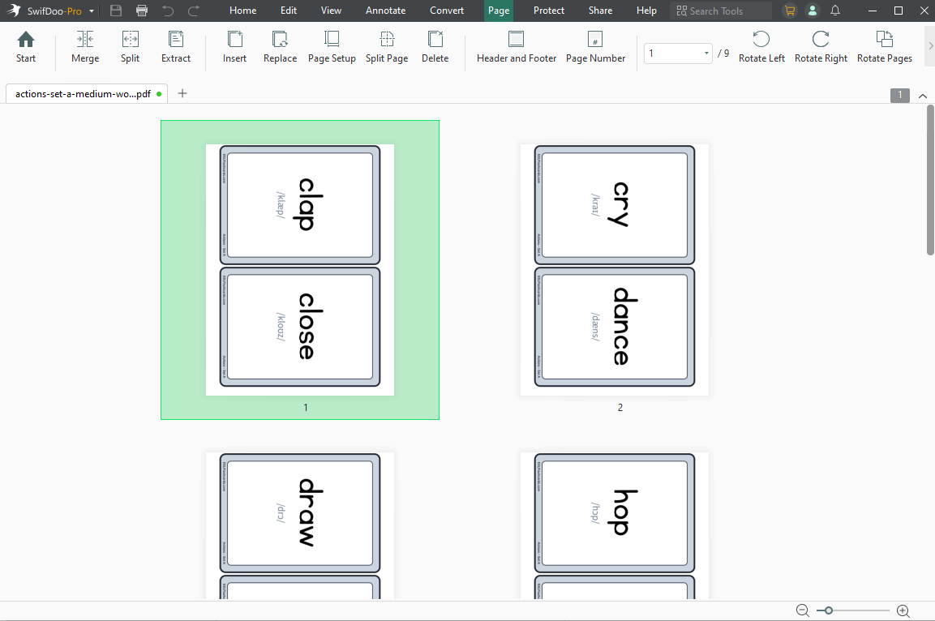Open the notifications bell
Image resolution: width=935 pixels, height=621 pixels.
click(835, 11)
